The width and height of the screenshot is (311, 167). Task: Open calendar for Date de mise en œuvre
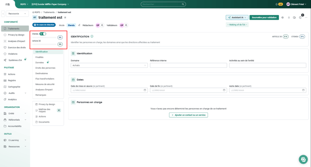(x=145, y=90)
